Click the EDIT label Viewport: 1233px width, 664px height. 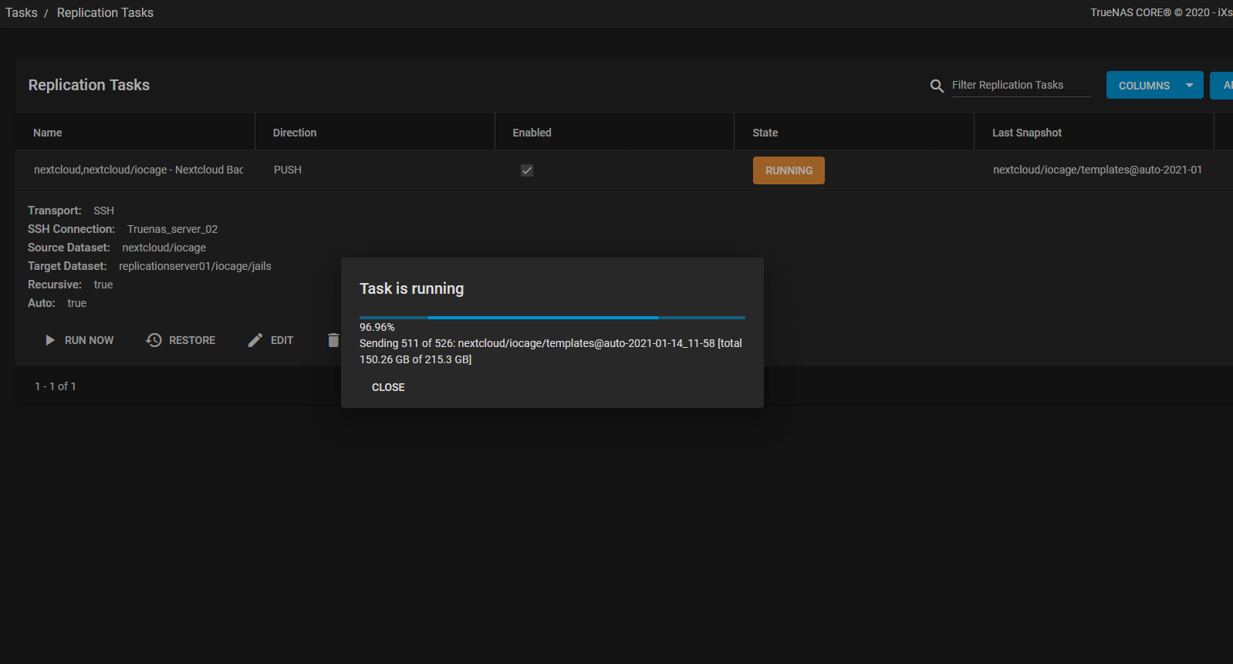(x=282, y=340)
